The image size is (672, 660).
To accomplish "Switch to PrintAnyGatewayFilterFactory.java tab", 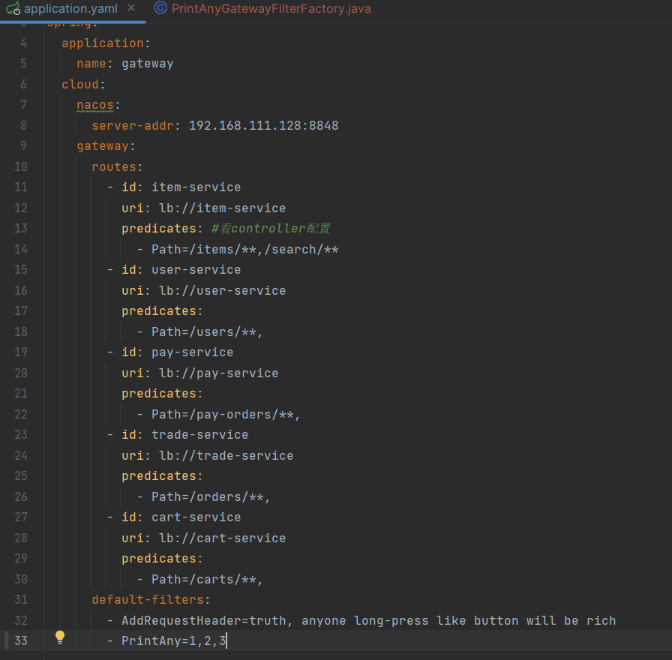I will (271, 9).
